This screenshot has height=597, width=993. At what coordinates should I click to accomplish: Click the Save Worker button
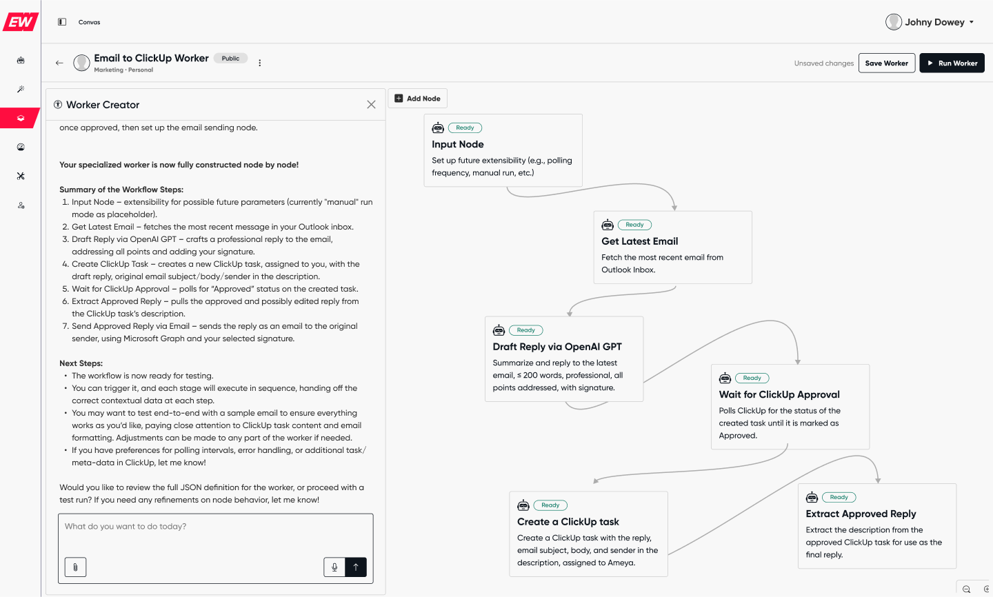coord(887,63)
